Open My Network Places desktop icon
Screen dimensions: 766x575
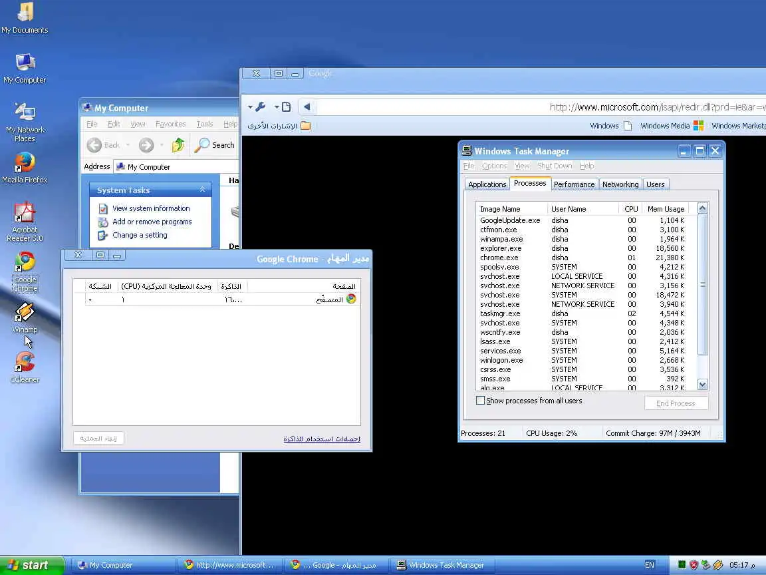coord(25,122)
